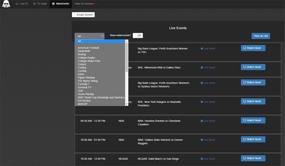285x166 pixels.
Task: Click Live Now indicator for Saint Mary's game
Action: click(208, 159)
